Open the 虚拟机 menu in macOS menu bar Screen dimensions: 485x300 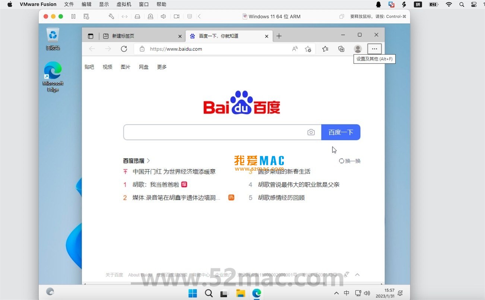(124, 4)
